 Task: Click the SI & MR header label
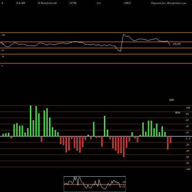click(x=20, y=3)
